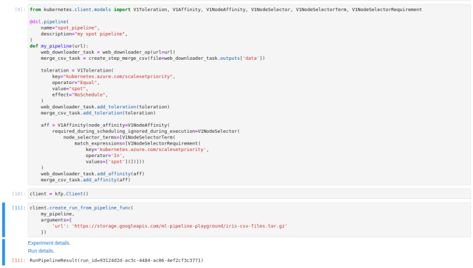Click the match_expressions line

[137, 143]
